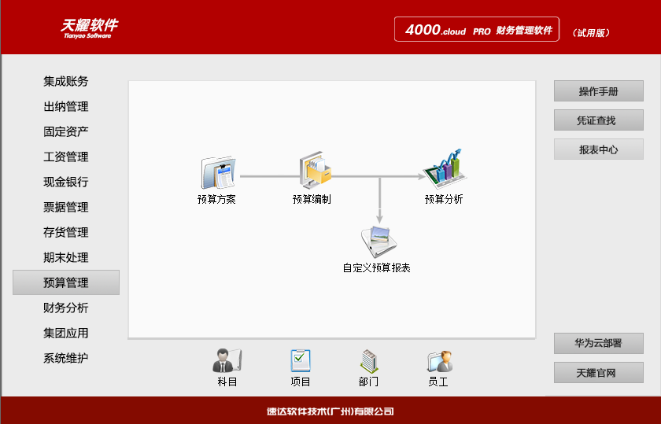Click the 4000.cloud PRO product badge
661x424 pixels.
coord(477,30)
